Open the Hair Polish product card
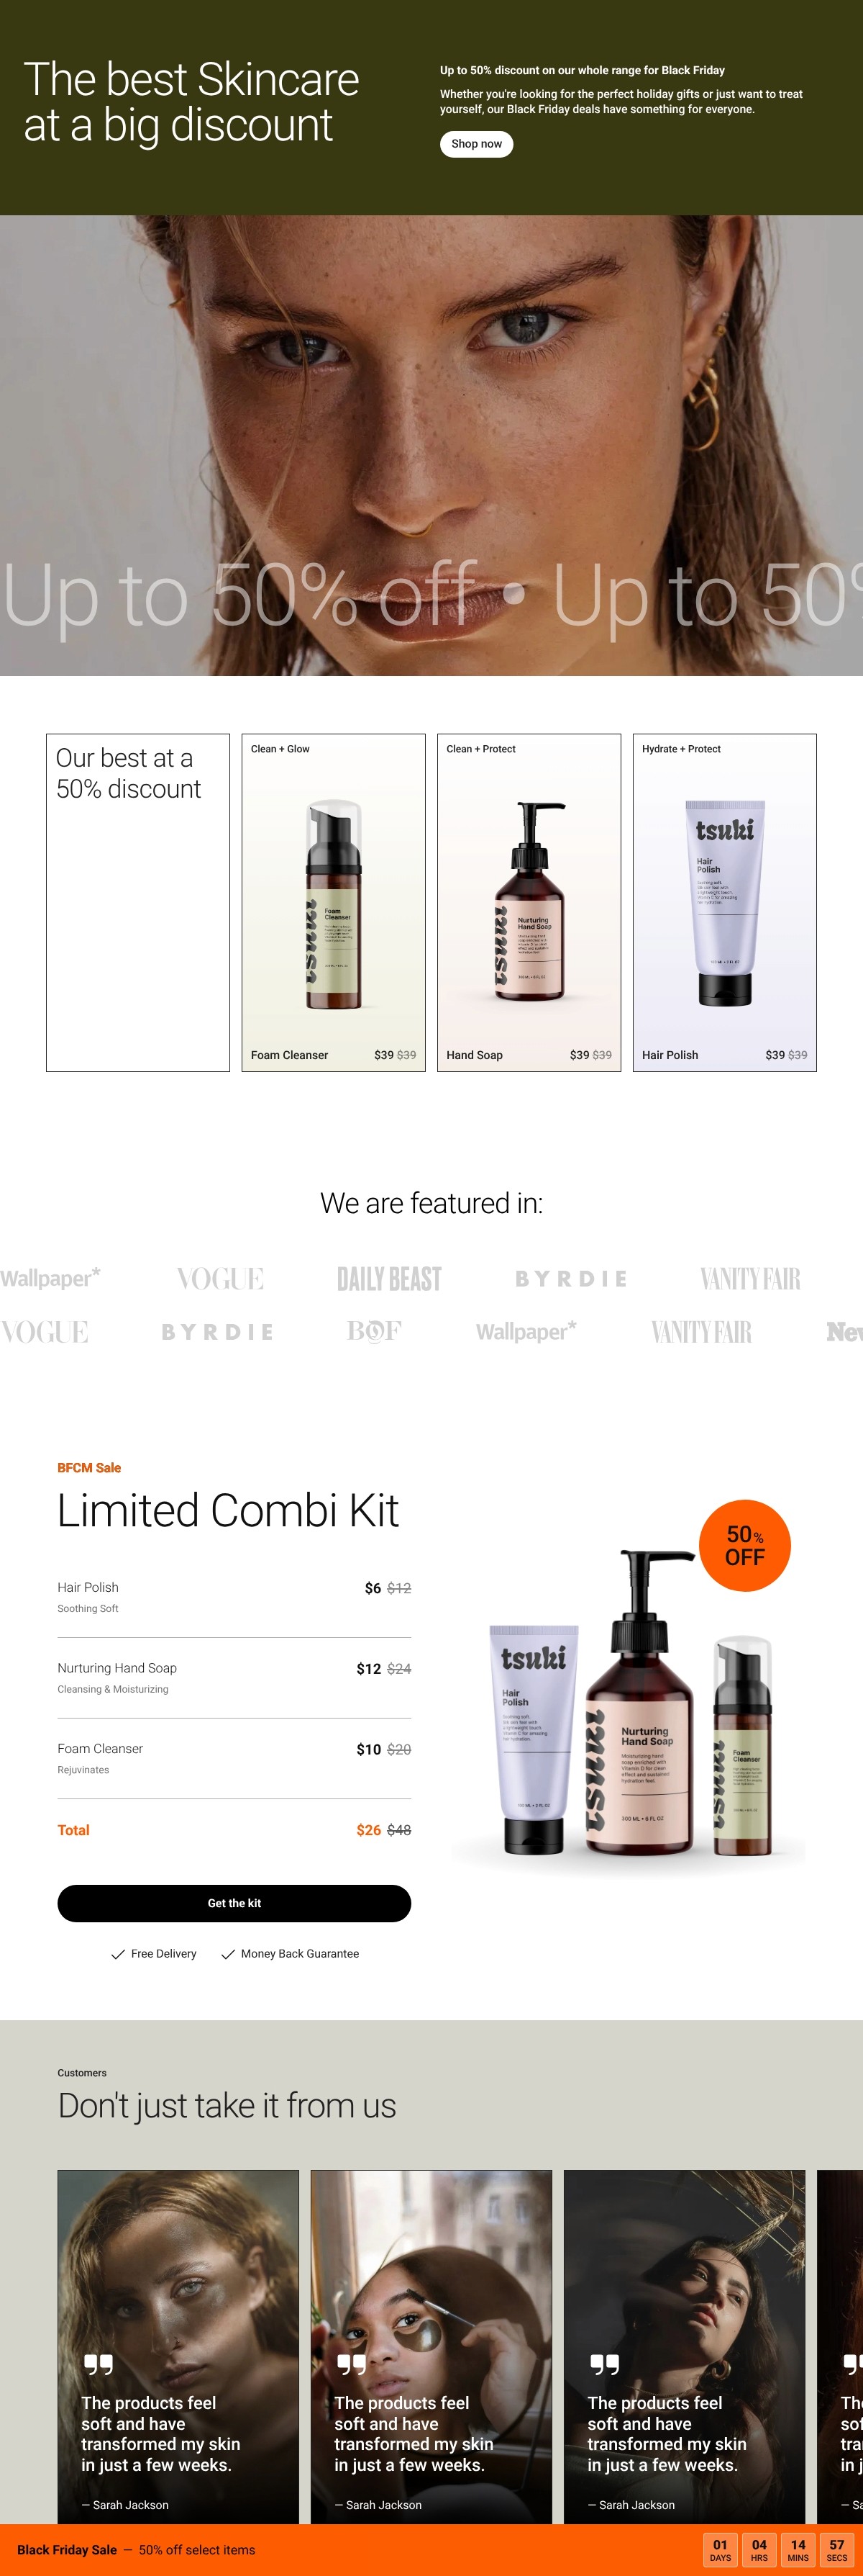 tap(725, 903)
